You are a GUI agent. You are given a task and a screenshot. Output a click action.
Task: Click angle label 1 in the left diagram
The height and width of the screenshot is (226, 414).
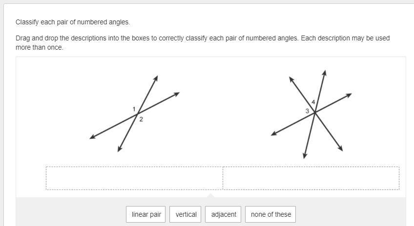coord(134,109)
